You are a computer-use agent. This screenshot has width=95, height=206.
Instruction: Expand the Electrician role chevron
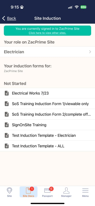[x=90, y=52]
